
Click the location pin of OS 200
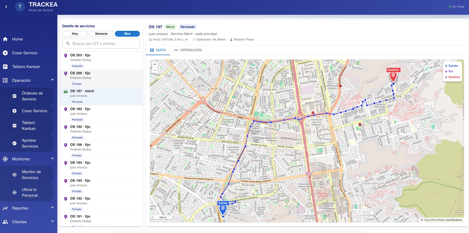click(66, 74)
